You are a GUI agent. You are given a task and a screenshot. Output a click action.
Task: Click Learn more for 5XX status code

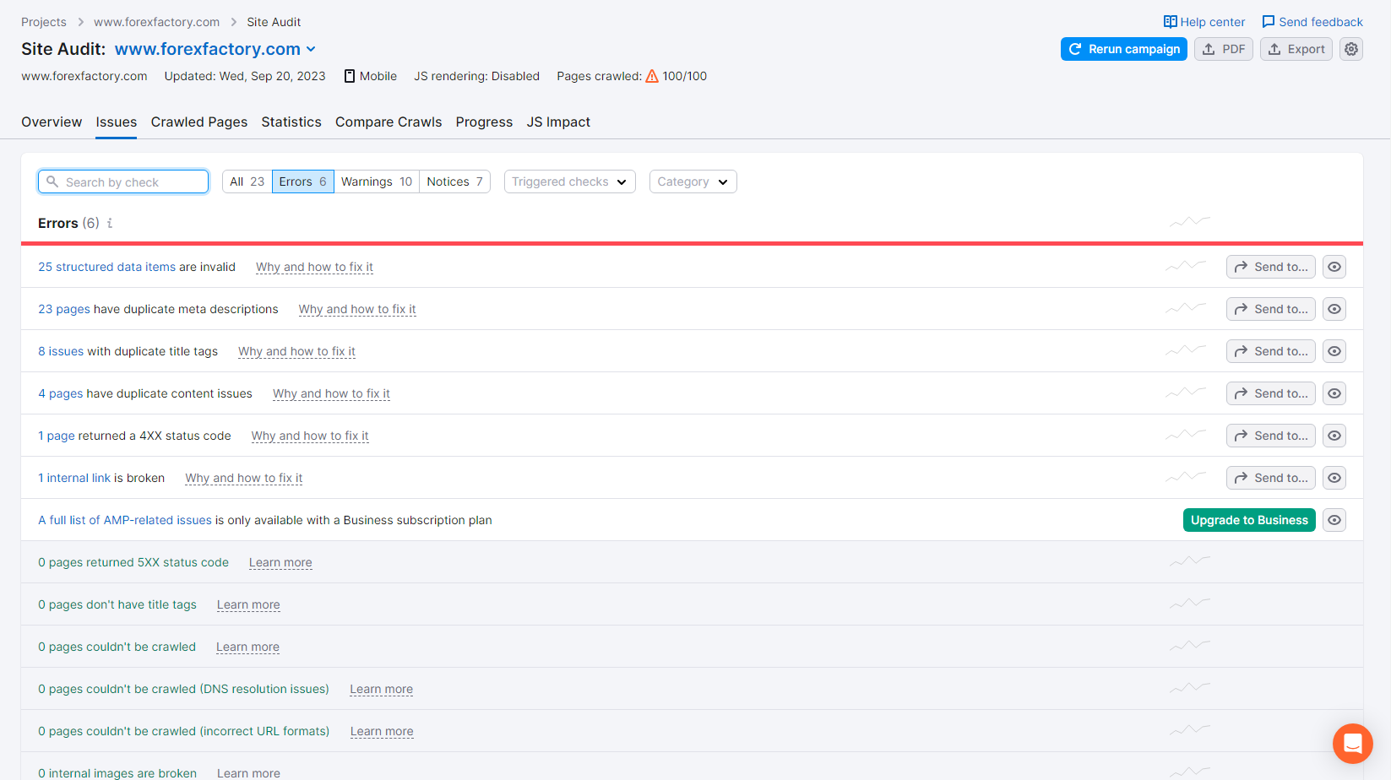[x=280, y=562]
